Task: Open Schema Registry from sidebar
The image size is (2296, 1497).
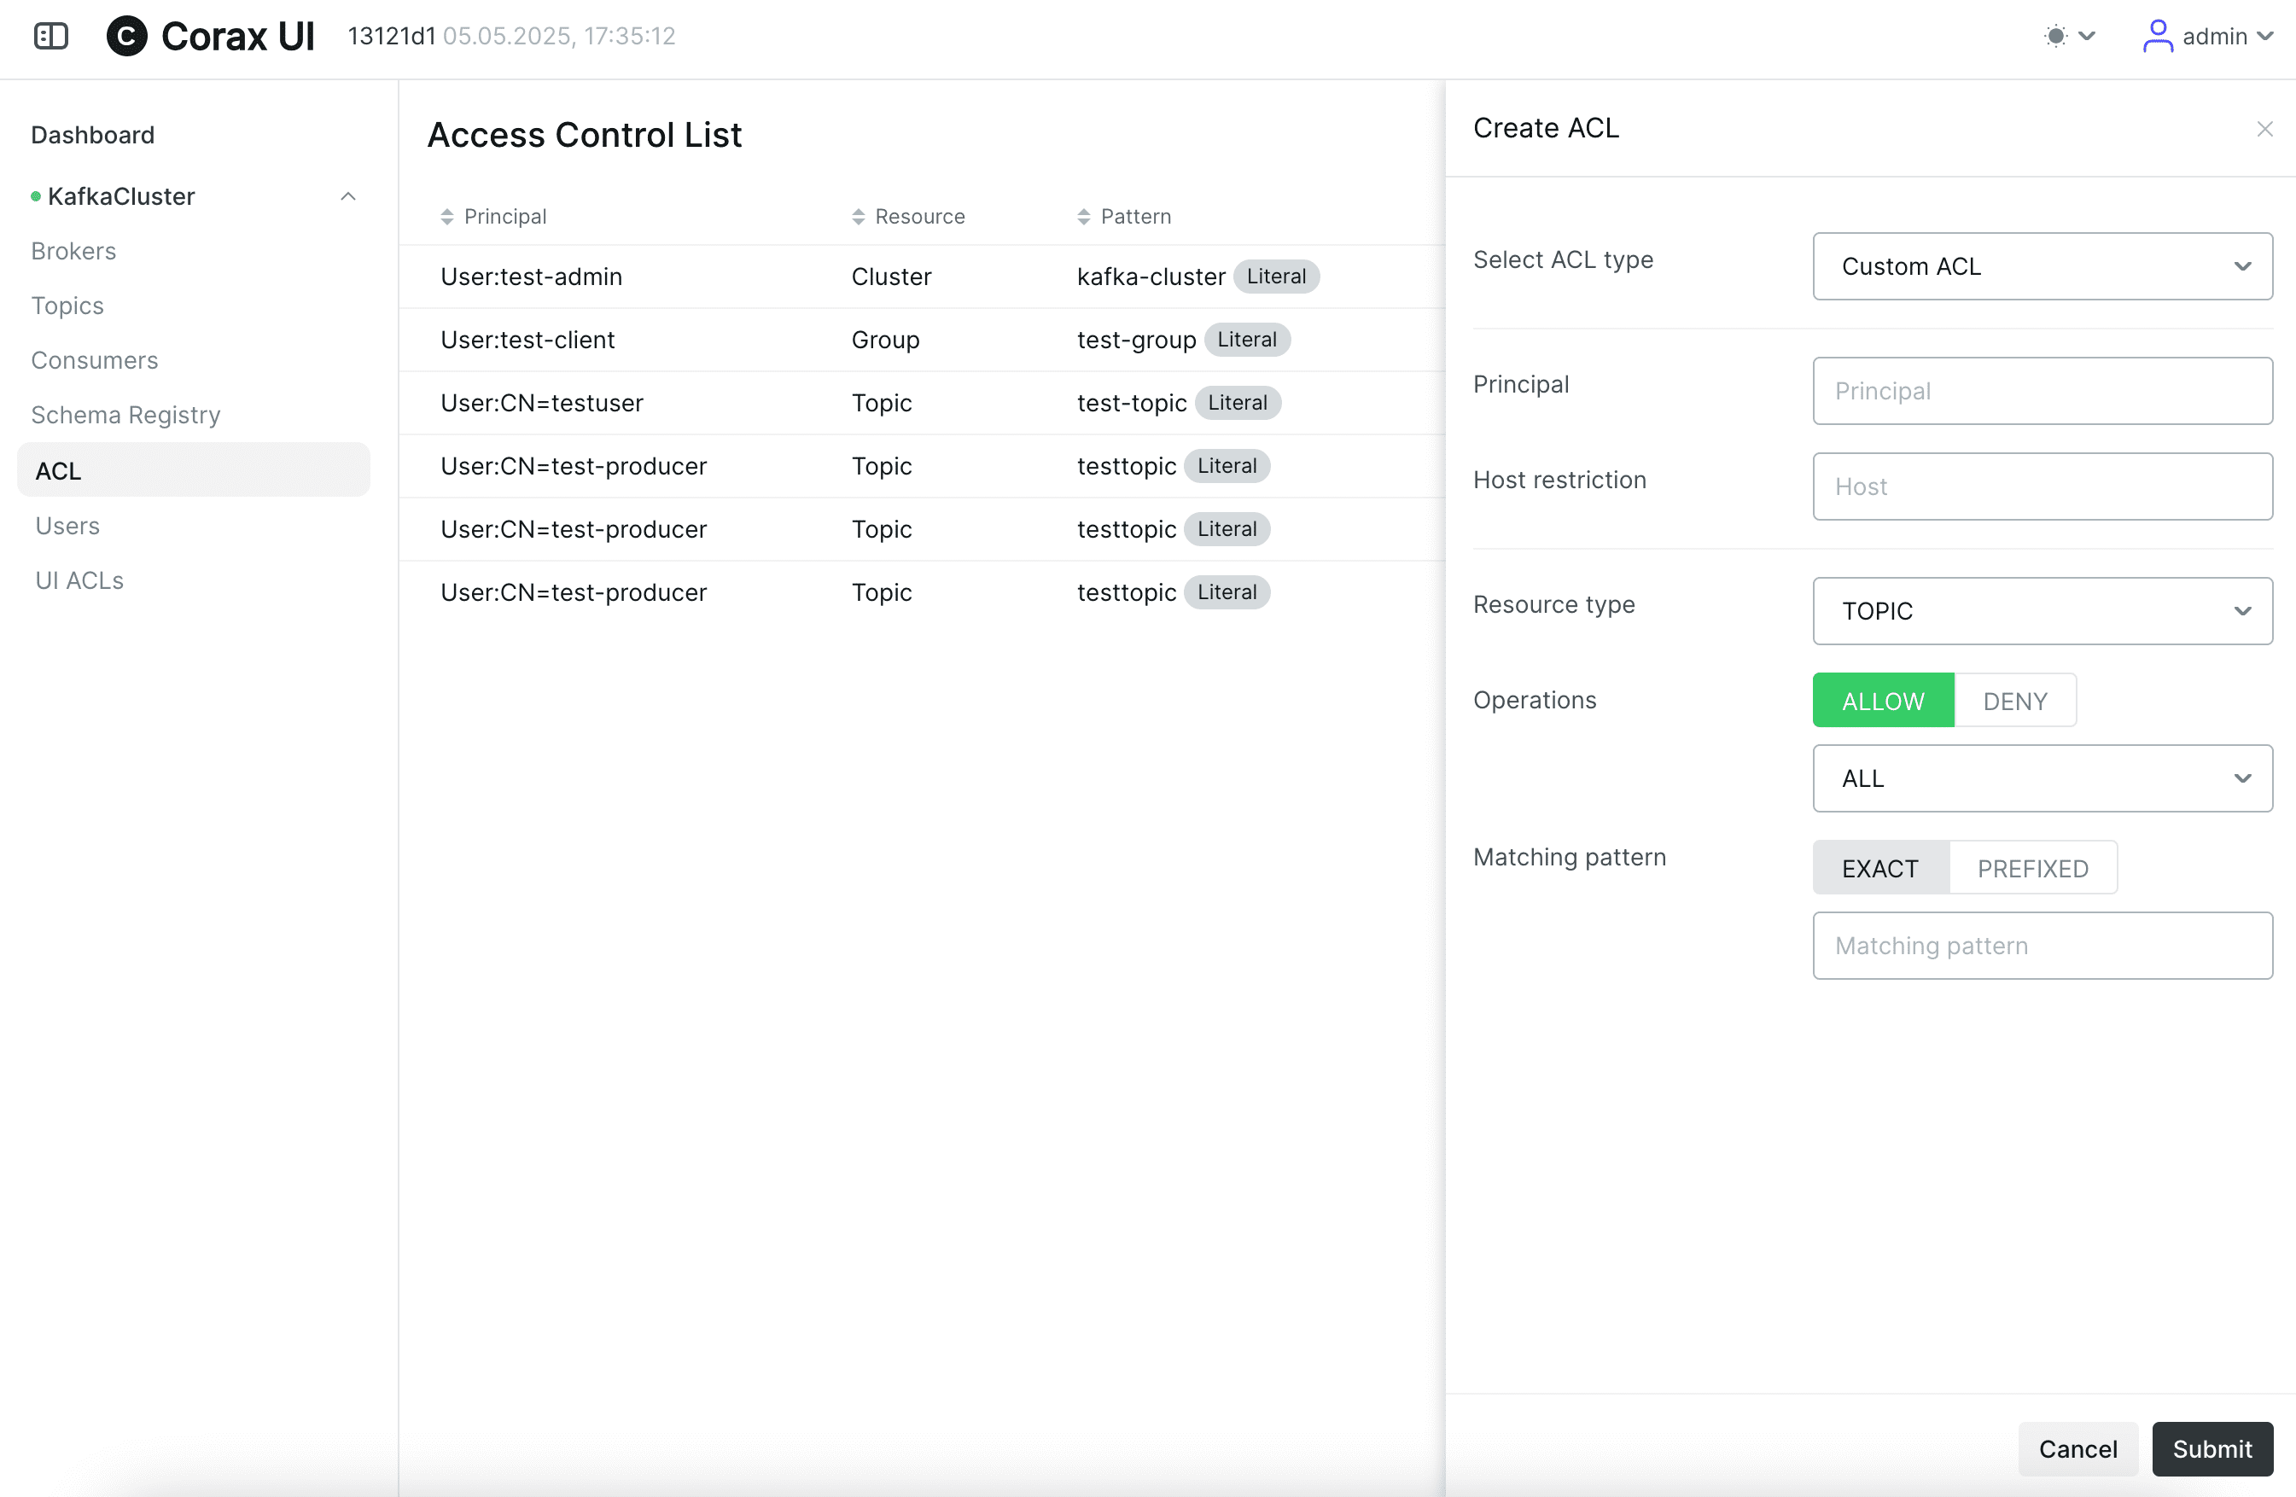Action: 125,415
